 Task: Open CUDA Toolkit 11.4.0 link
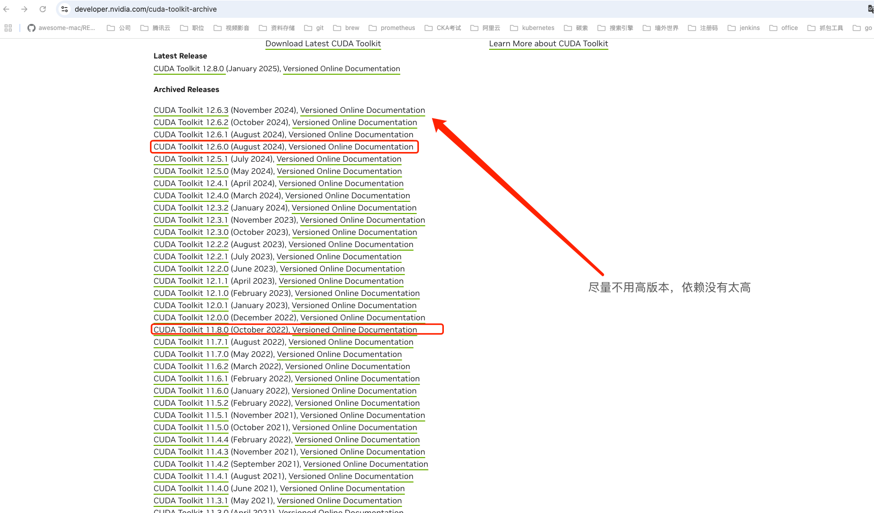point(191,489)
